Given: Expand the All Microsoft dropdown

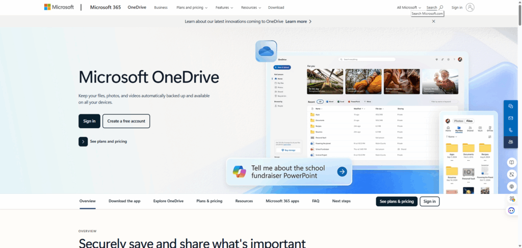Looking at the screenshot, I should pos(409,7).
